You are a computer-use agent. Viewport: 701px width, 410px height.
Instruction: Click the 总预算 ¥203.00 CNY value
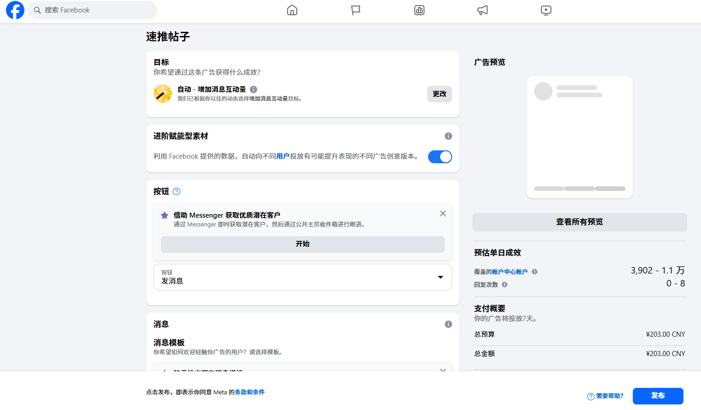pyautogui.click(x=666, y=334)
